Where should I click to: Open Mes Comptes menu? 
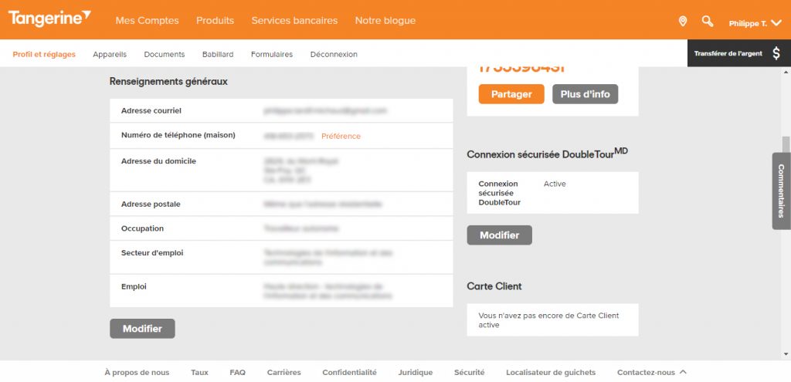coord(147,21)
